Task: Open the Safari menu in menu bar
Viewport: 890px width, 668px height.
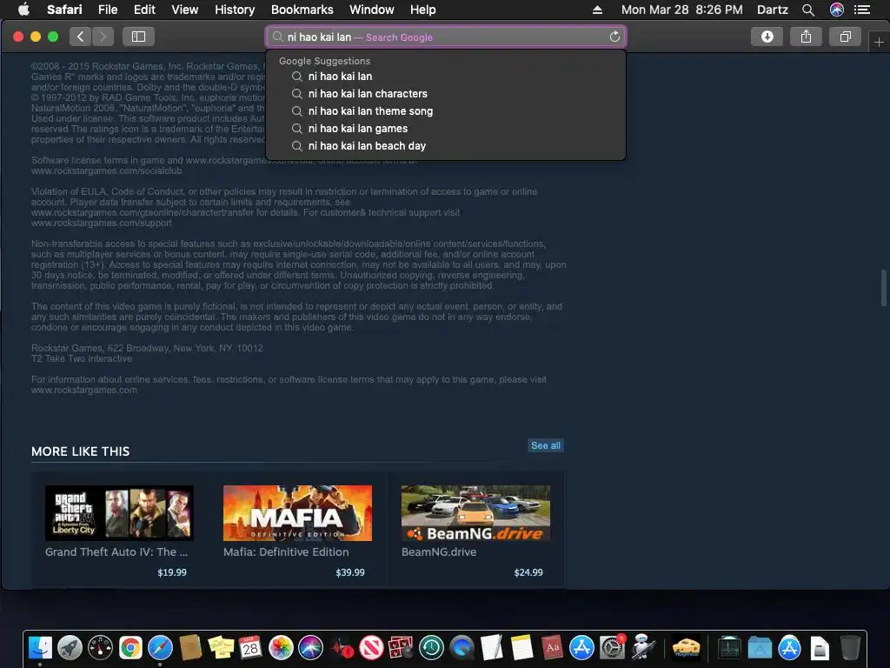Action: pyautogui.click(x=64, y=10)
